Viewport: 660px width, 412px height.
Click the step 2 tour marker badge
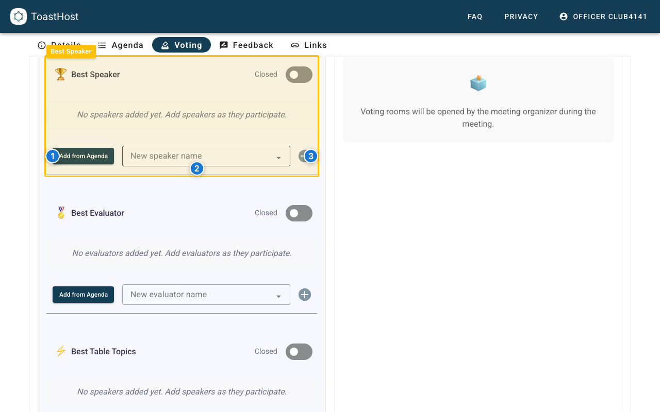(x=196, y=168)
